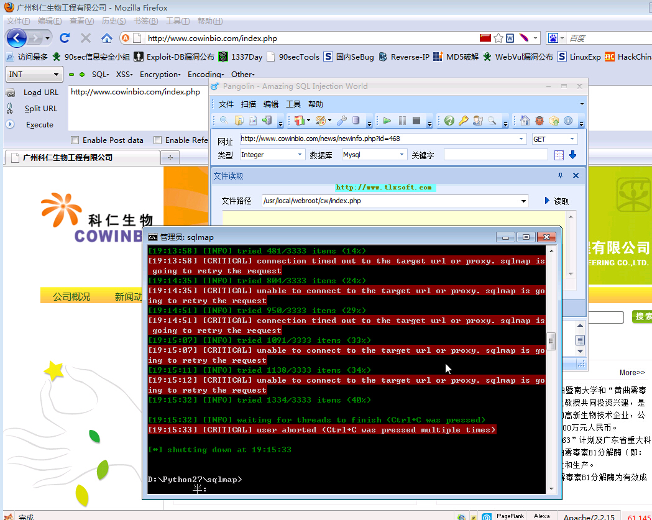The height and width of the screenshot is (520, 652).
Task: Click the Pangolin update package icon
Action: [554, 121]
